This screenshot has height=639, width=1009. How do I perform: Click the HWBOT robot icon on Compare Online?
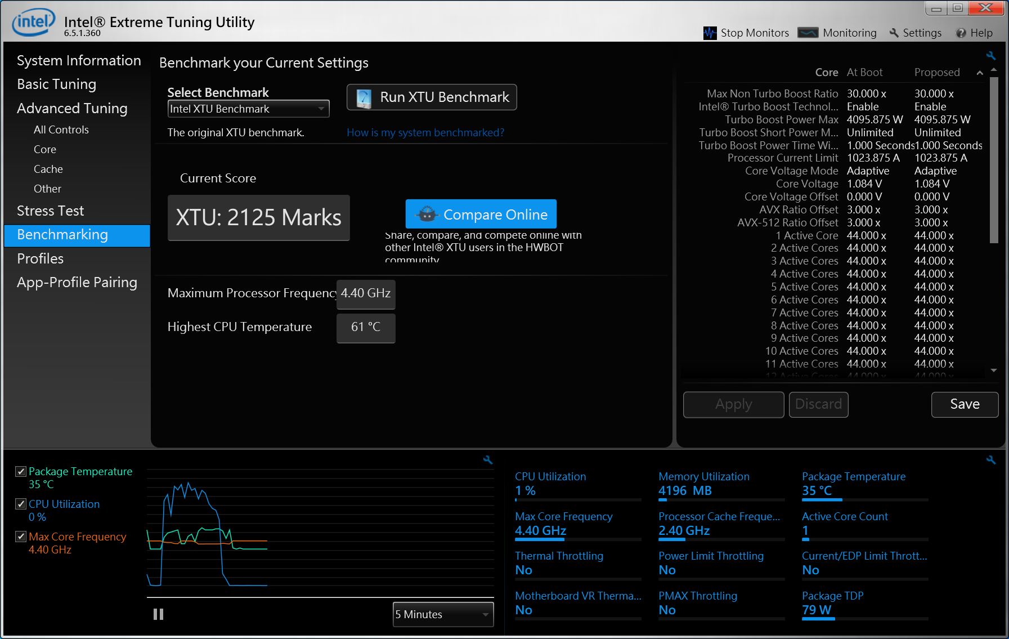click(x=427, y=214)
